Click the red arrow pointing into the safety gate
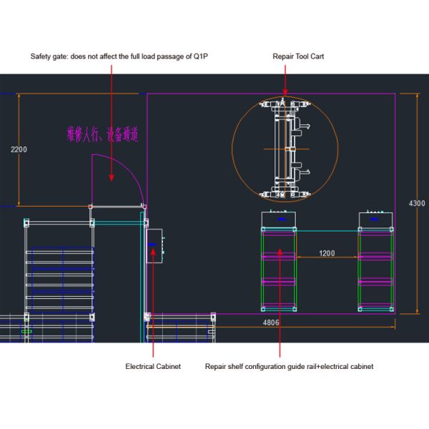The height and width of the screenshot is (429, 429). coord(110,178)
